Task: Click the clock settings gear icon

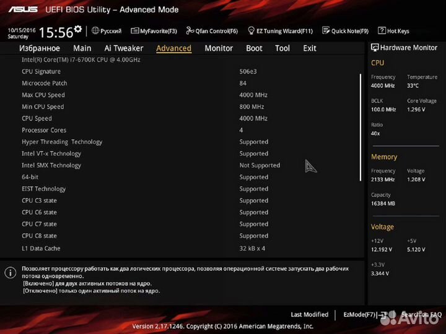Action: point(78,29)
